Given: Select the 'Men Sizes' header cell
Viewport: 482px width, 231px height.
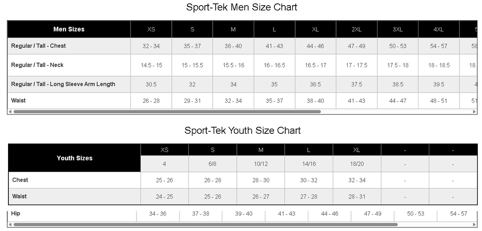Looking at the screenshot, I should [69, 29].
